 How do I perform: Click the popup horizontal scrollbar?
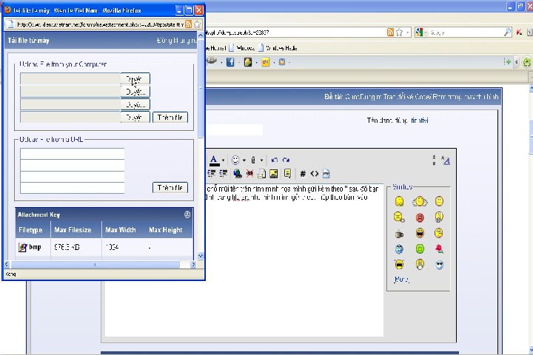point(95,264)
